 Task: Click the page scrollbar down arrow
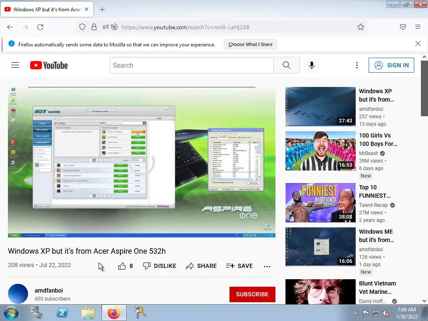424,301
